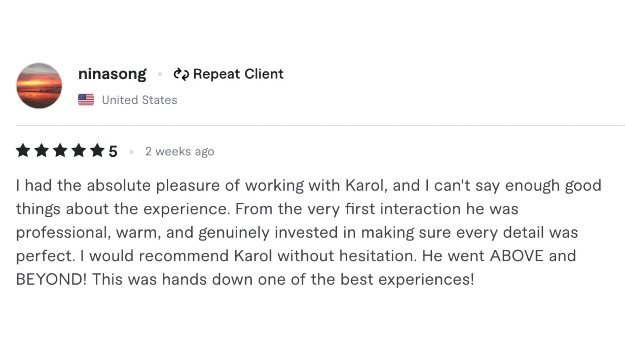The image size is (625, 352).
Task: Click the word BEYOND! in review
Action: tap(51, 279)
